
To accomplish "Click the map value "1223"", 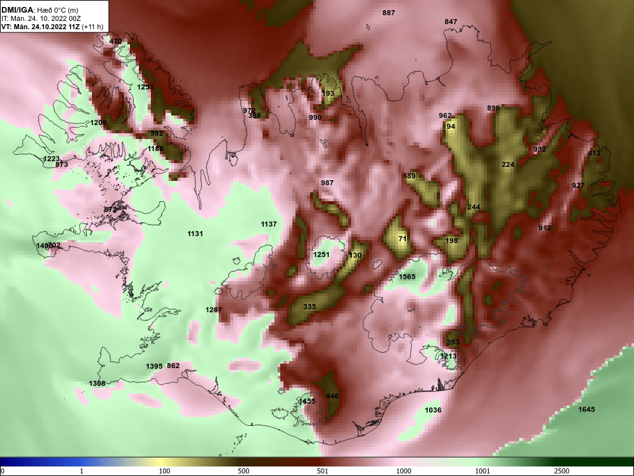I will (x=51, y=159).
